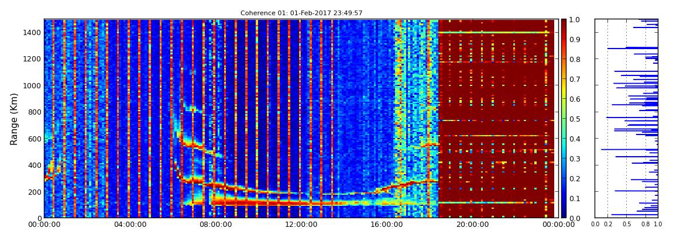Click the 600 tick on the range axis
The width and height of the screenshot is (673, 238).
point(35,139)
